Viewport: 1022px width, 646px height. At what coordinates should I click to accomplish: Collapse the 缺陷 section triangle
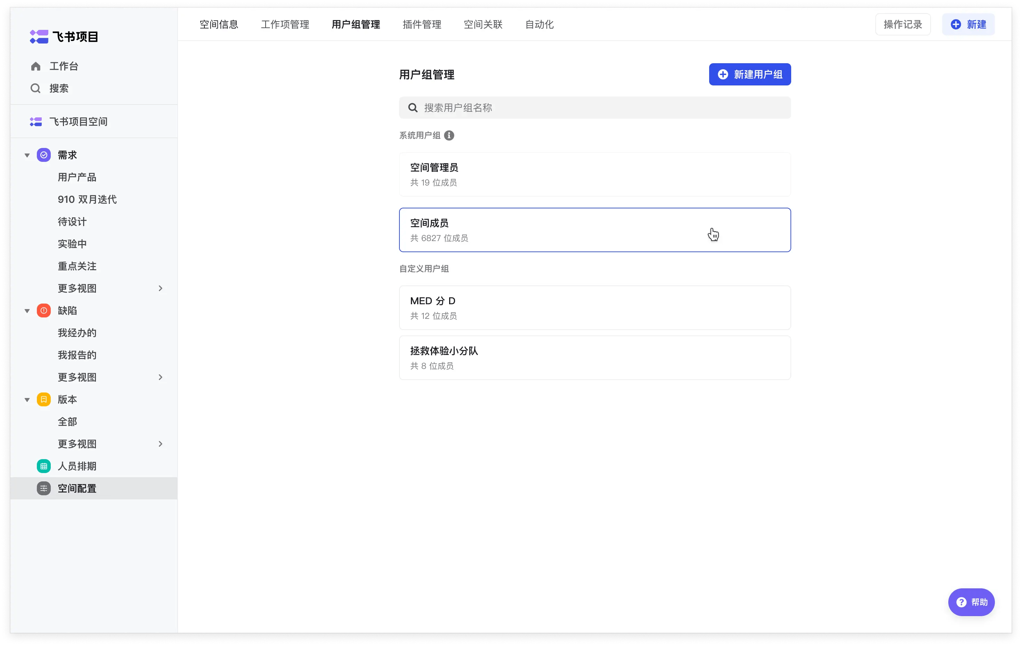point(27,311)
